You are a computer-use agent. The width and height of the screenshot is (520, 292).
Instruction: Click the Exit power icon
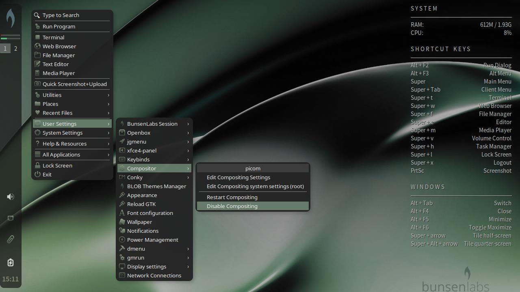tap(38, 174)
